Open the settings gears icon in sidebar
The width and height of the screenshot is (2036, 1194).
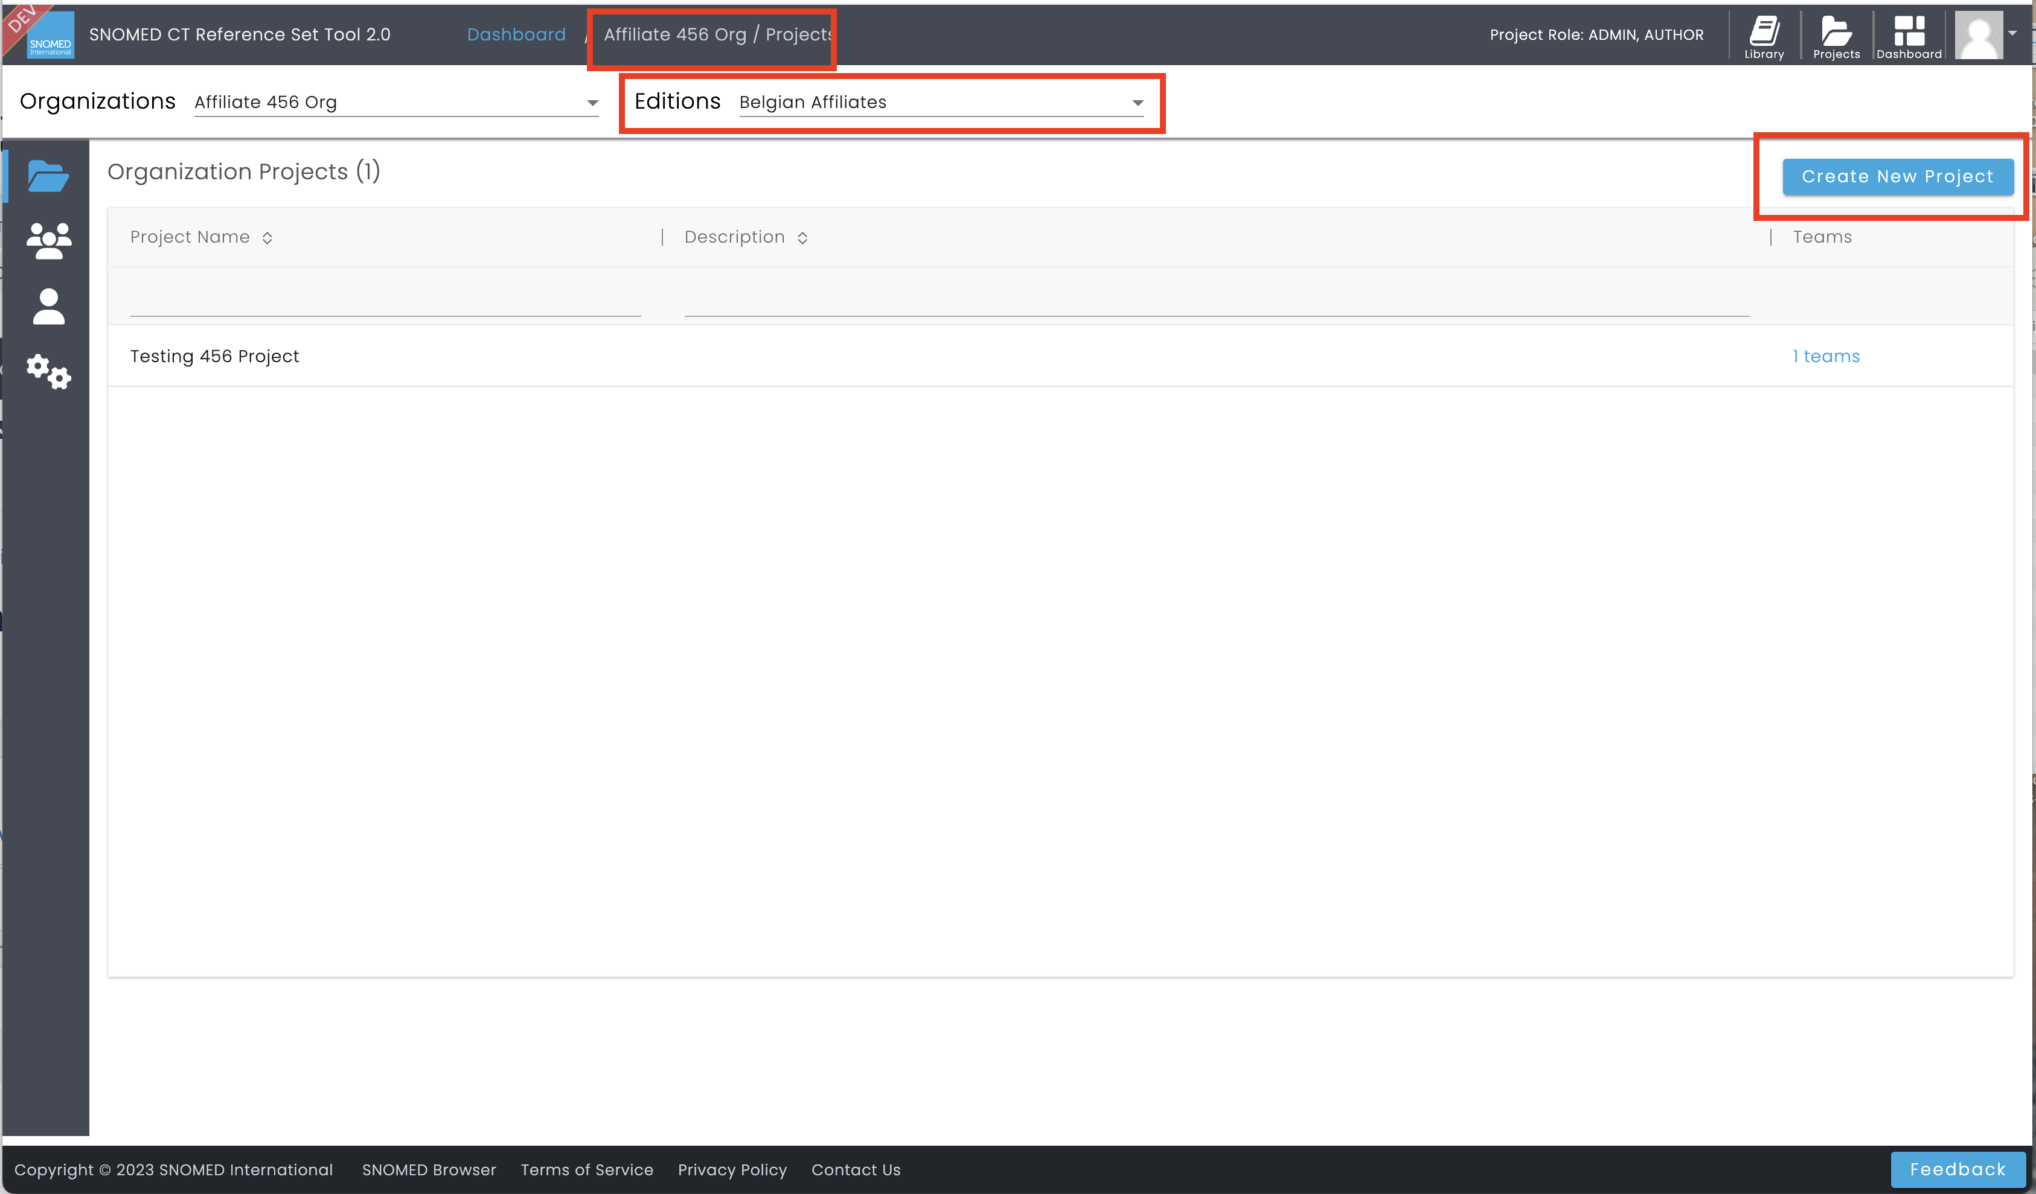click(x=48, y=372)
